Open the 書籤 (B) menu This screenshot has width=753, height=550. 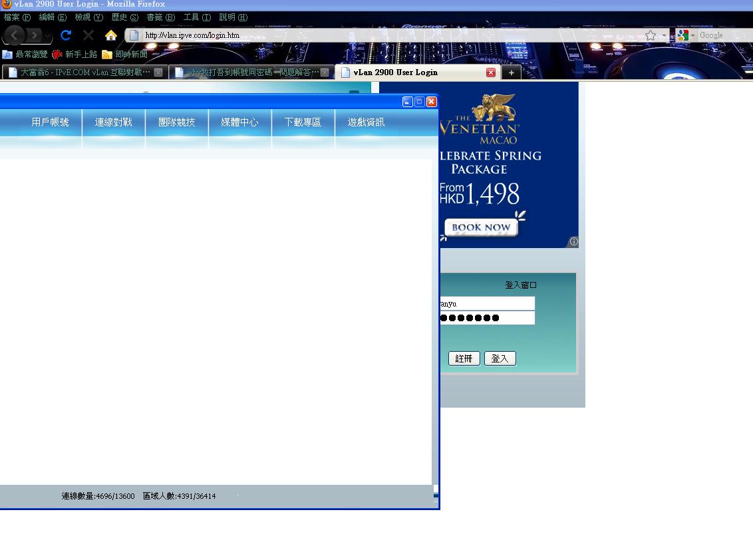(160, 17)
